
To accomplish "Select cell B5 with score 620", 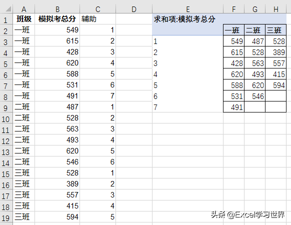I will tap(57, 63).
